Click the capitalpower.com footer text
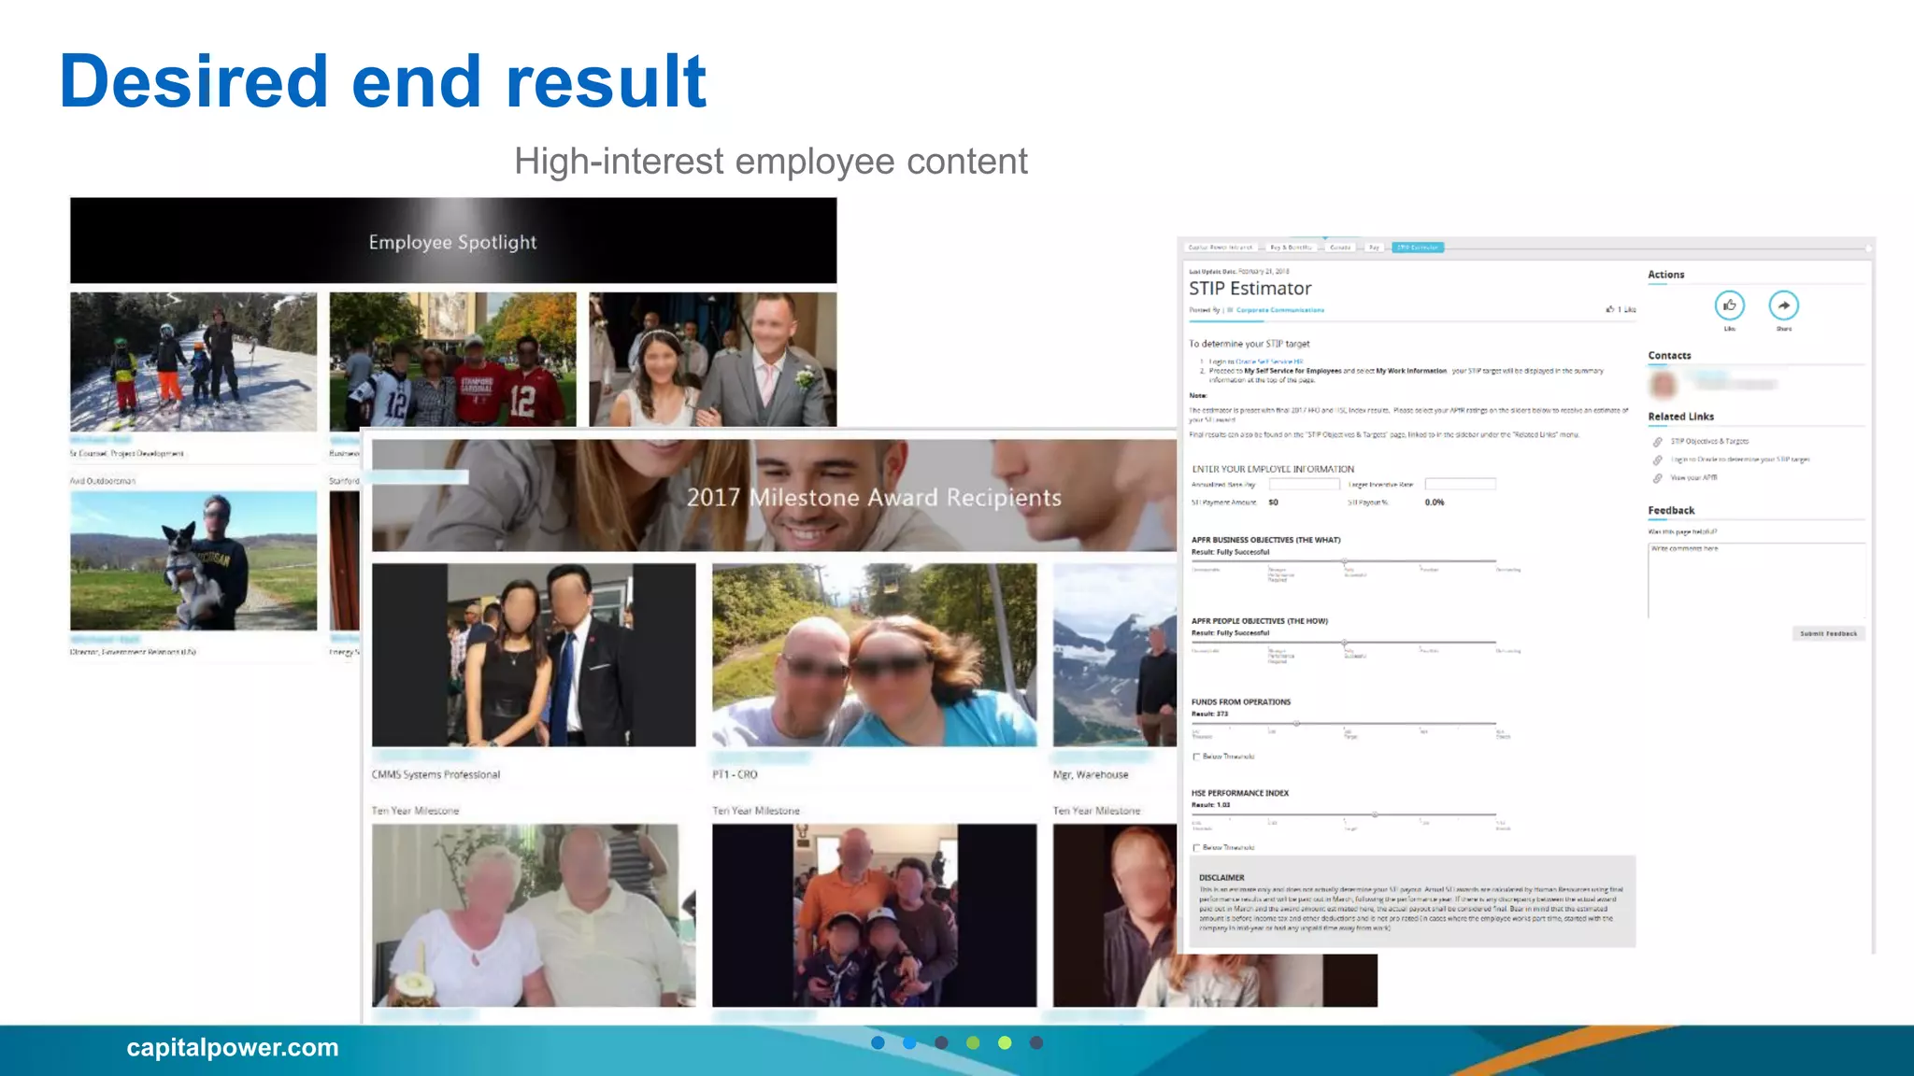Image resolution: width=1914 pixels, height=1076 pixels. point(233,1047)
